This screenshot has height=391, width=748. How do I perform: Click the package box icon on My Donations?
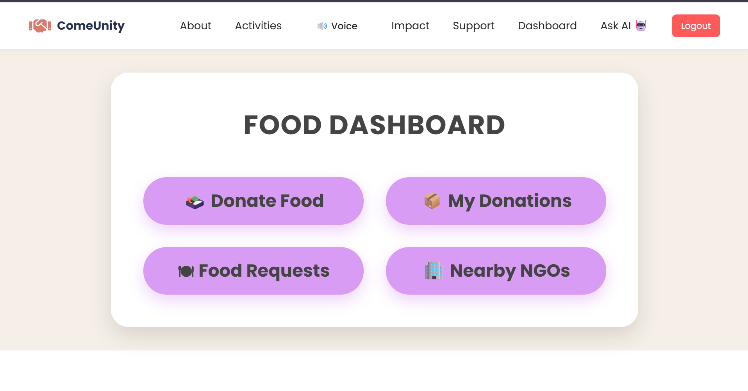(x=432, y=201)
